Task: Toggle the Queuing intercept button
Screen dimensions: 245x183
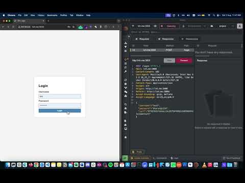Action: [x=169, y=26]
